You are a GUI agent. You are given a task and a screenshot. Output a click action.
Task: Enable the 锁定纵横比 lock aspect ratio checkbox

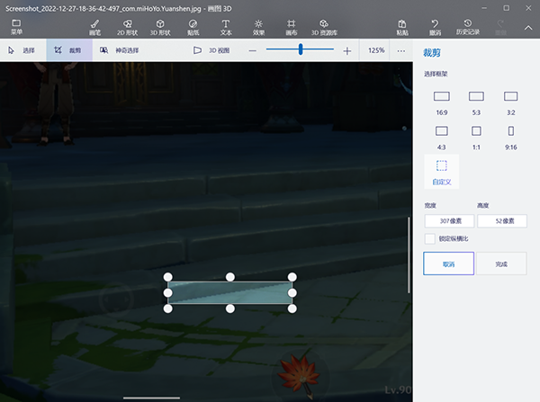429,237
